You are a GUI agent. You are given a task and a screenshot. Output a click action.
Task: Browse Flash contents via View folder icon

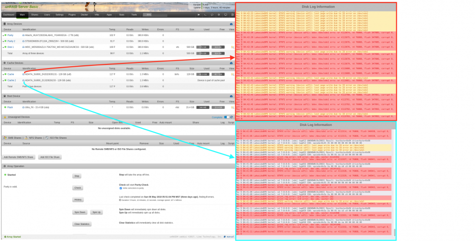(x=232, y=107)
